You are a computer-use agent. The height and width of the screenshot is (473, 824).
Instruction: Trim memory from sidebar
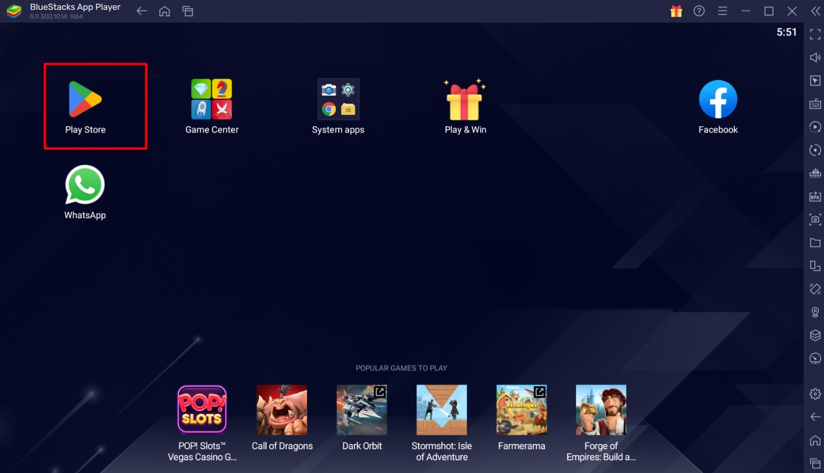coord(815,173)
